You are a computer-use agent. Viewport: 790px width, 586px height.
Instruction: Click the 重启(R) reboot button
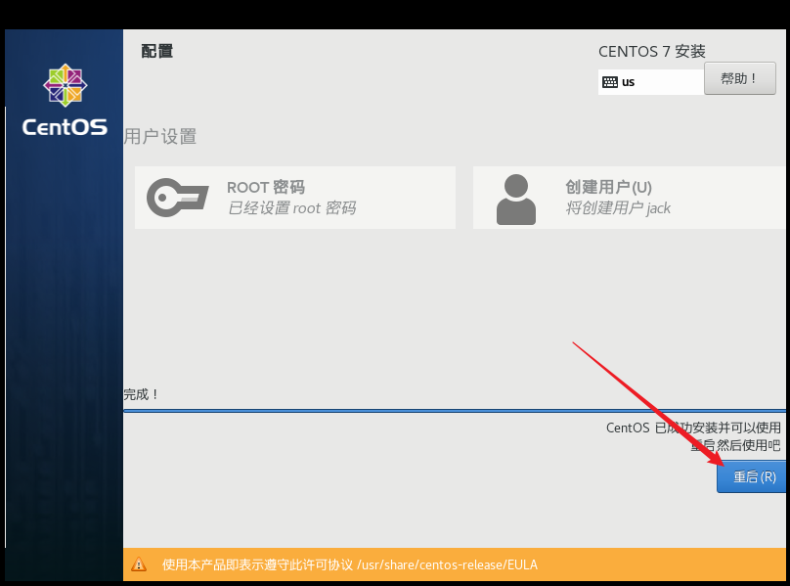751,476
